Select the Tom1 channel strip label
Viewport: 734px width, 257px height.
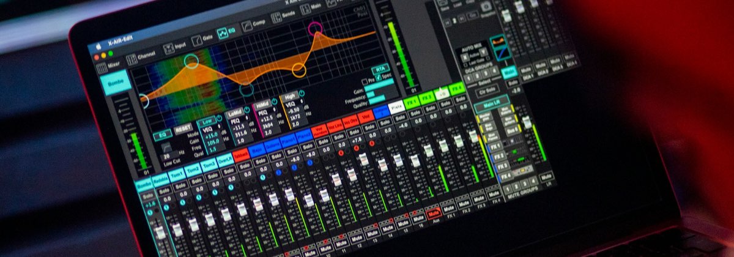(177, 174)
